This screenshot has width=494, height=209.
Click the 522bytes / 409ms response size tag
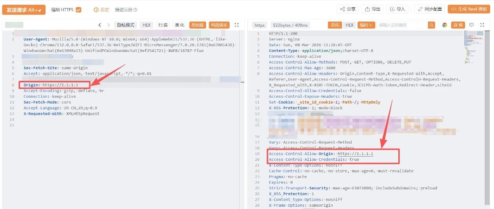tap(291, 25)
